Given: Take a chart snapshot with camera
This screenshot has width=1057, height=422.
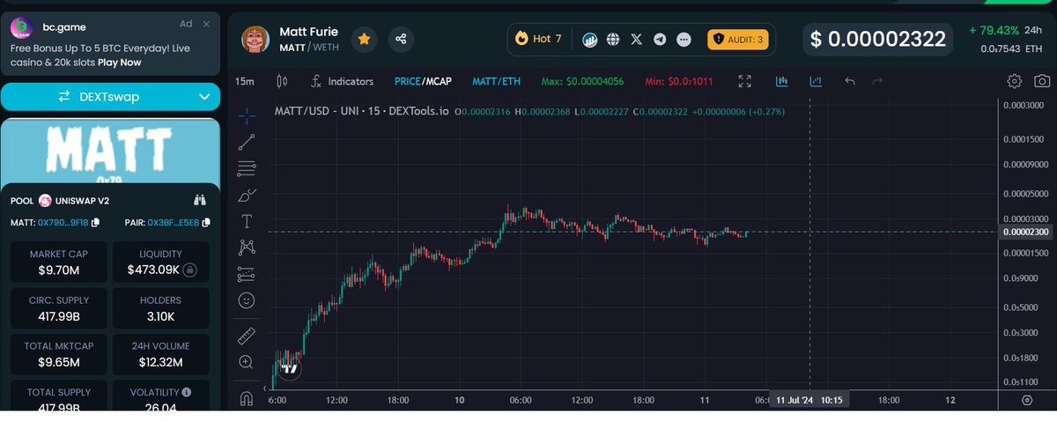Looking at the screenshot, I should pos(1042,81).
